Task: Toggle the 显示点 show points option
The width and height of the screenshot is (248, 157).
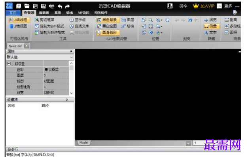Action: (x=78, y=20)
